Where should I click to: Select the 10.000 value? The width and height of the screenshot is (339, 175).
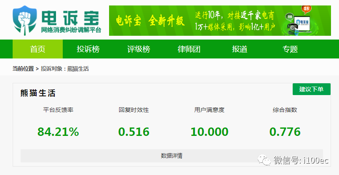(x=209, y=132)
